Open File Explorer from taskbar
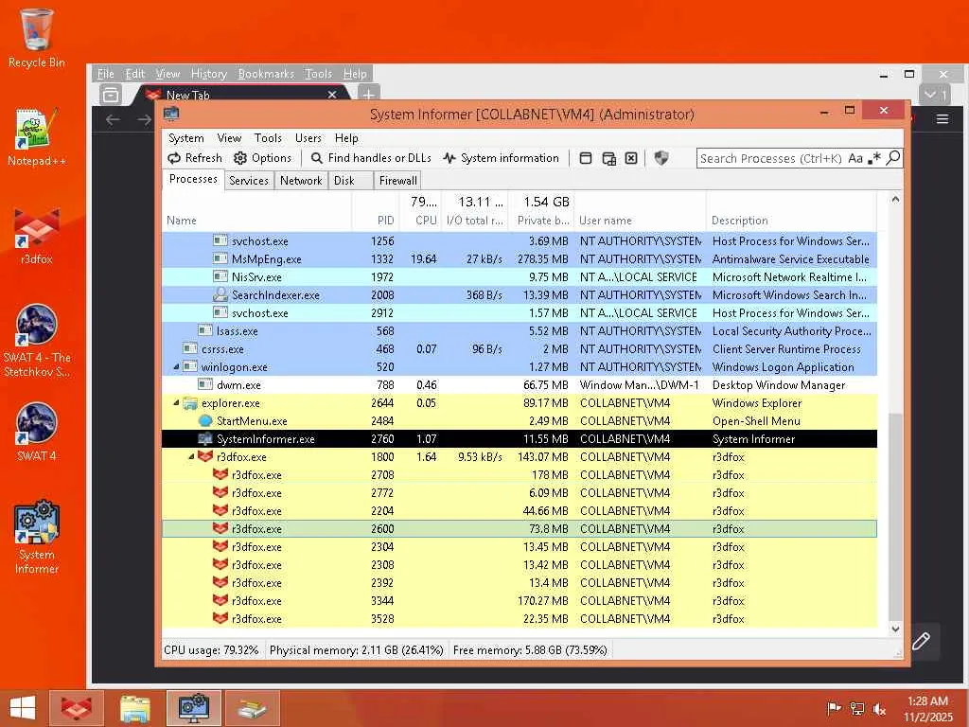Viewport: 969px width, 727px height. click(135, 708)
